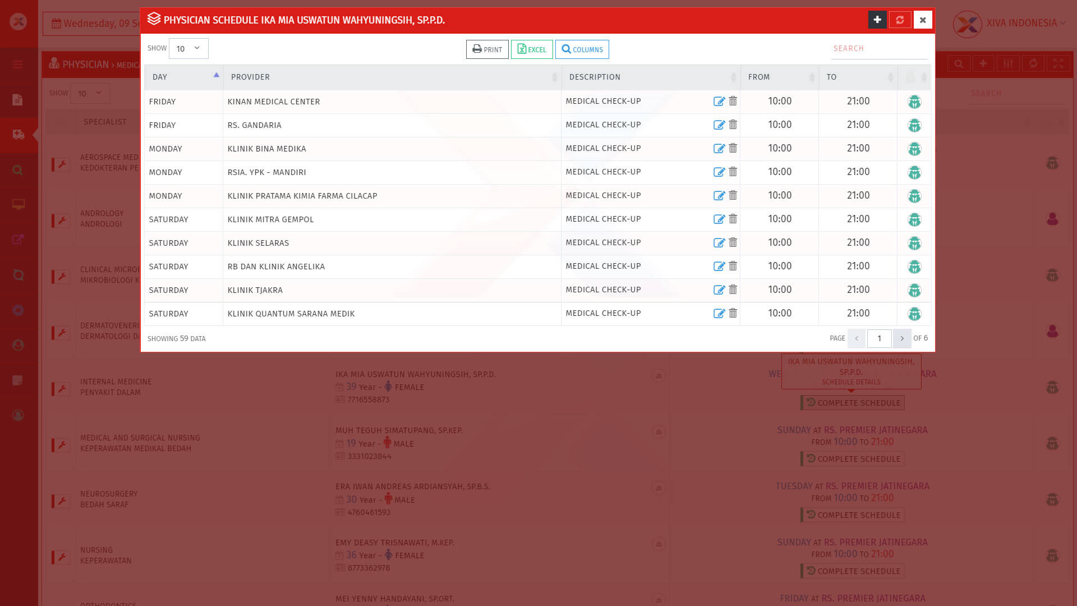The width and height of the screenshot is (1077, 606).
Task: Click the green doctor icon for Klinik Tjakra
Action: click(914, 290)
